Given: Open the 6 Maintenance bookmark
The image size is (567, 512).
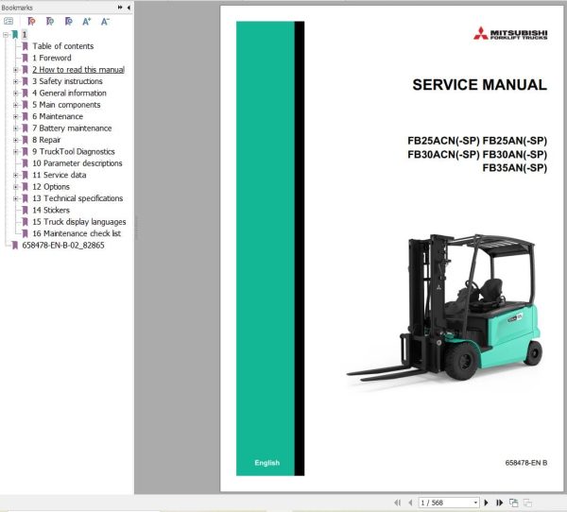Looking at the screenshot, I should click(58, 116).
